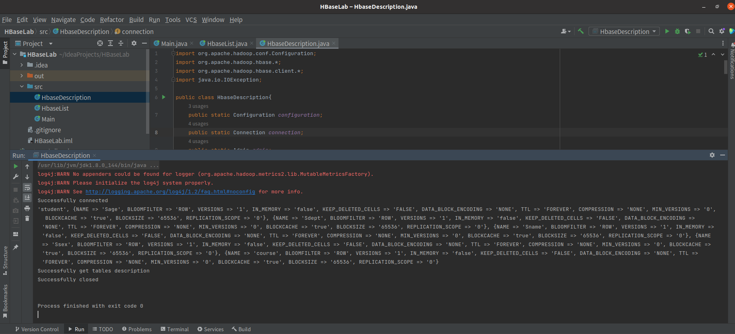Debug HbaseDescription with the bug icon
The image size is (735, 334).
coord(677,31)
